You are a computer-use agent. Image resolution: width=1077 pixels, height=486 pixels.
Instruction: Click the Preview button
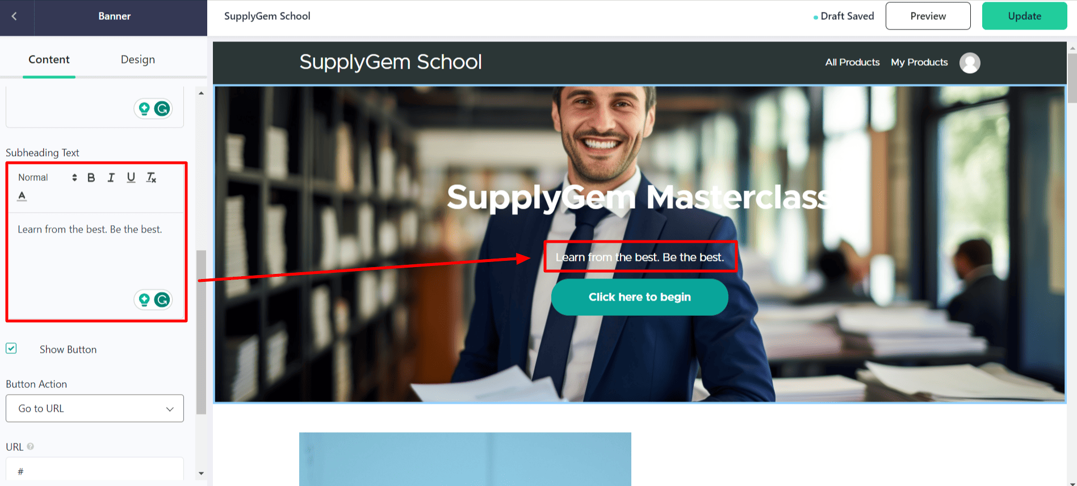tap(928, 16)
